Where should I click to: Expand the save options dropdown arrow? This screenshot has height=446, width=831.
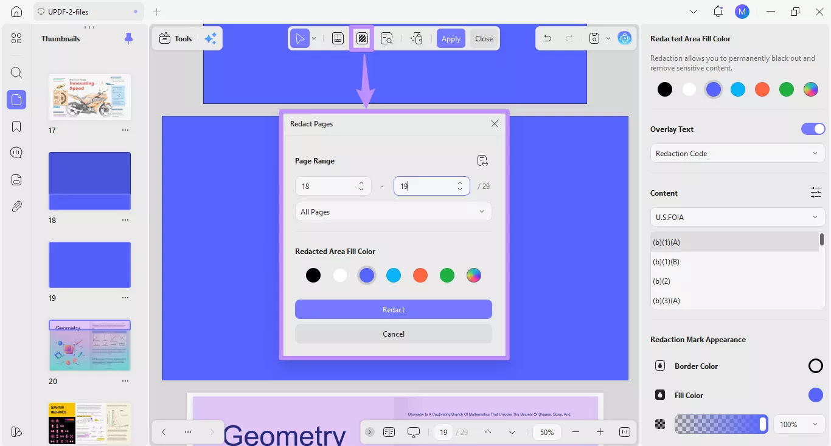click(608, 38)
